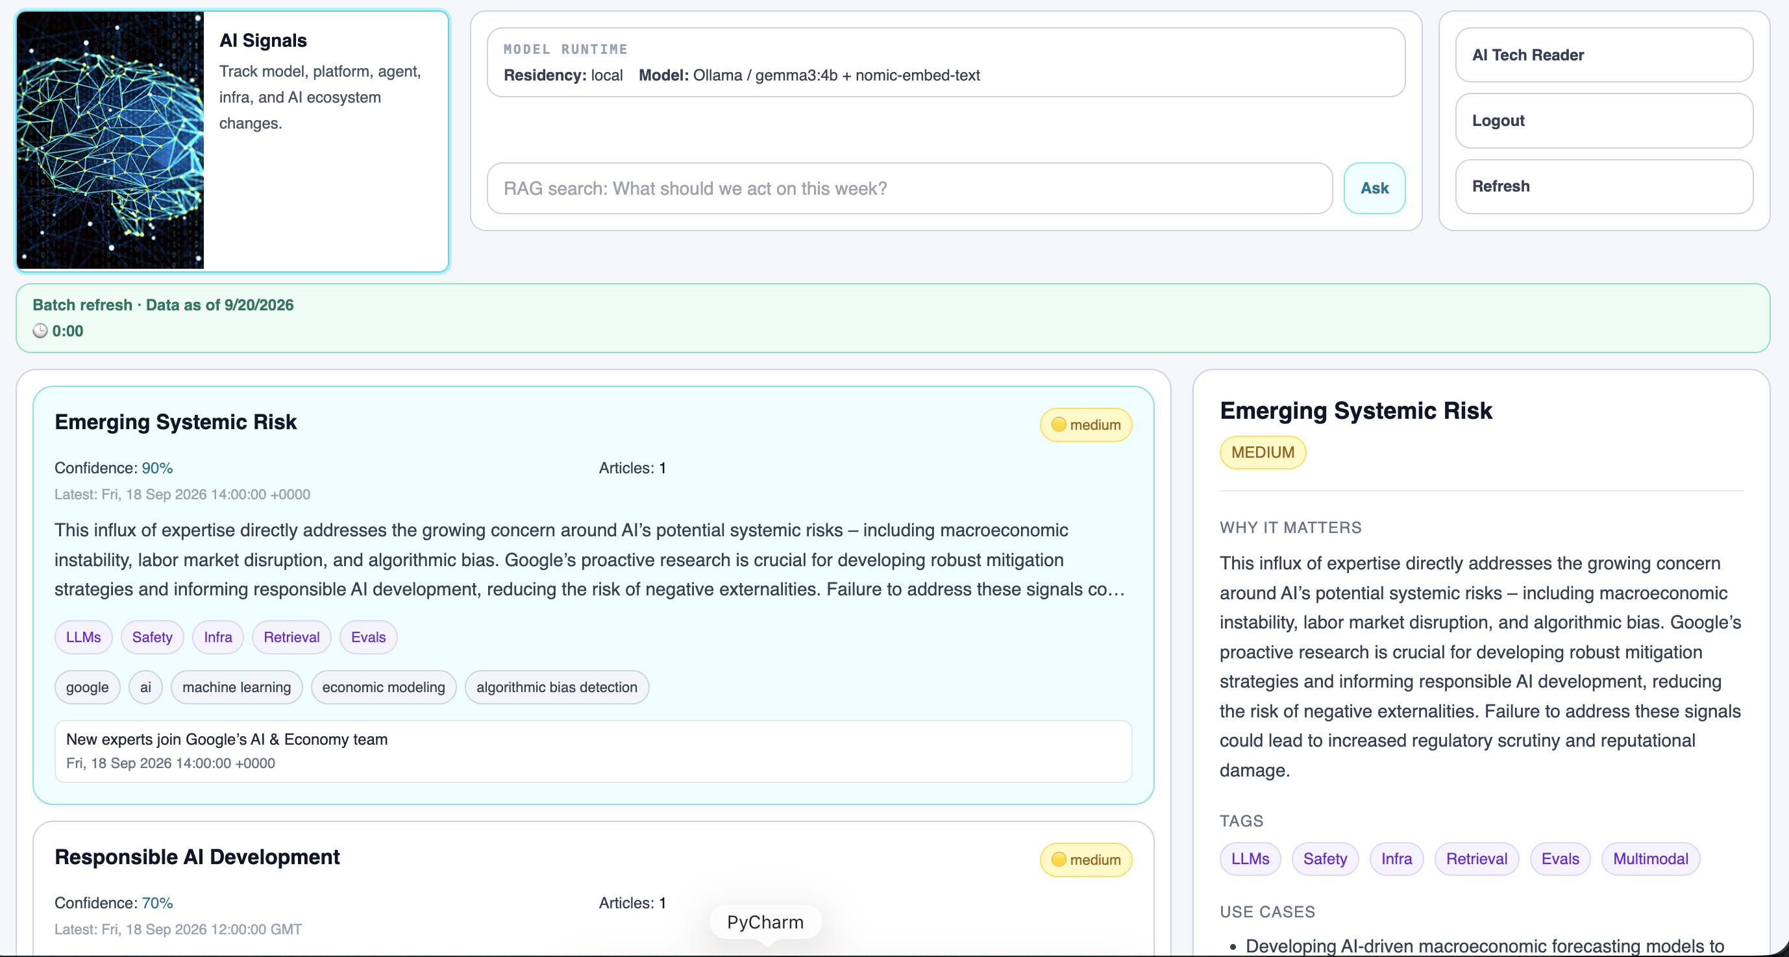Open the AI Tech Reader button
This screenshot has width=1789, height=957.
[1604, 55]
